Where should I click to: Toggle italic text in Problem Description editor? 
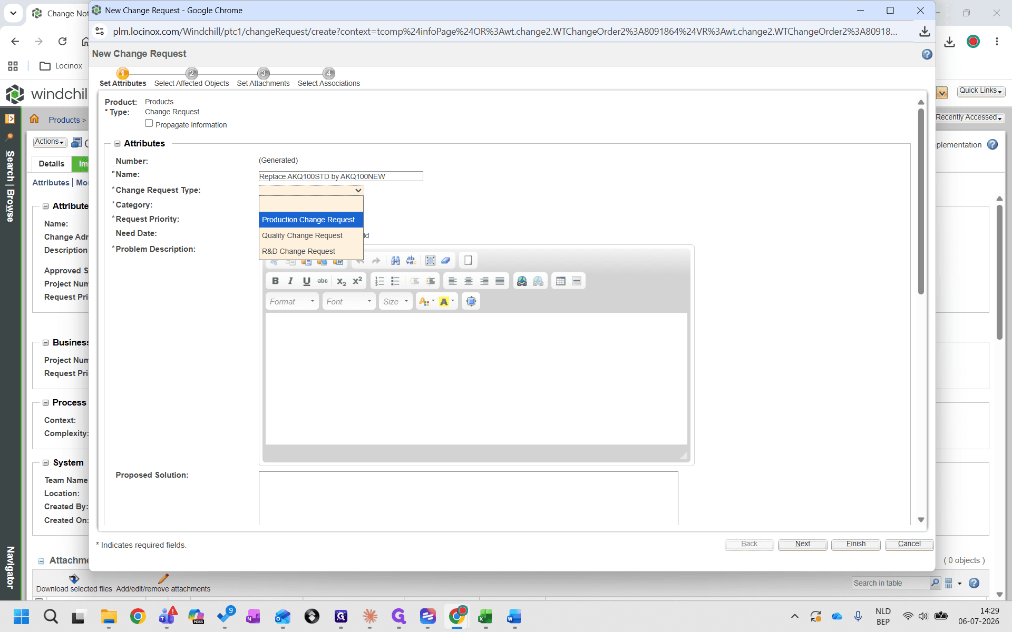(290, 281)
